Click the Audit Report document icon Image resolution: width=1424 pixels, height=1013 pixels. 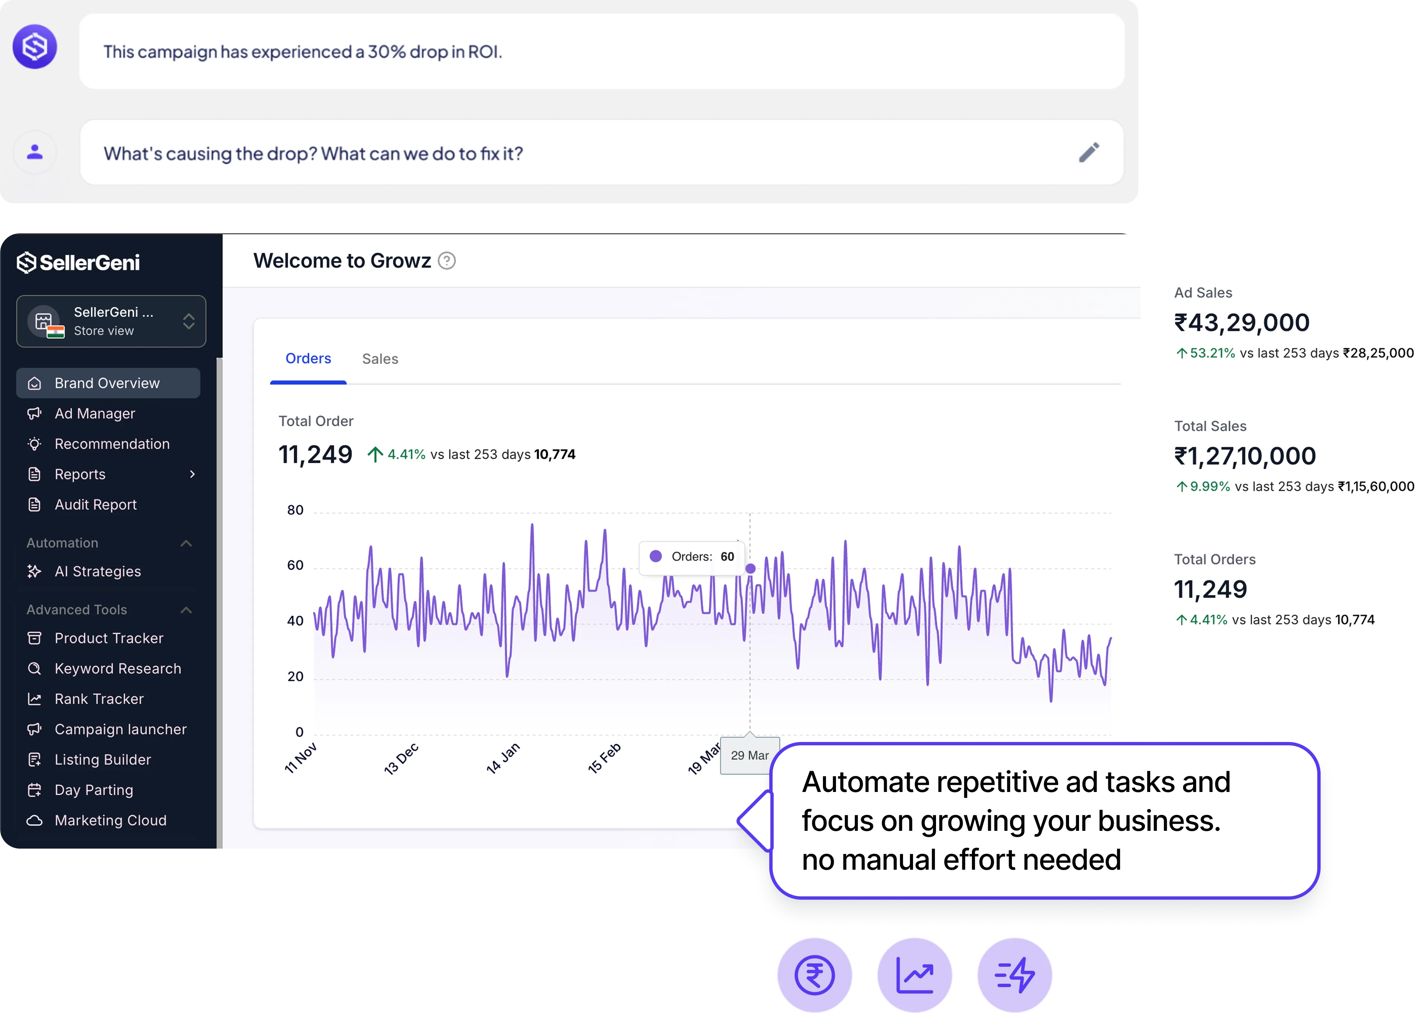coord(35,505)
